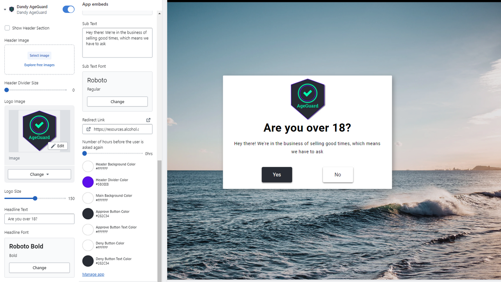The width and height of the screenshot is (501, 282).
Task: Open Deny Button Text Color swatch
Action: click(x=88, y=261)
